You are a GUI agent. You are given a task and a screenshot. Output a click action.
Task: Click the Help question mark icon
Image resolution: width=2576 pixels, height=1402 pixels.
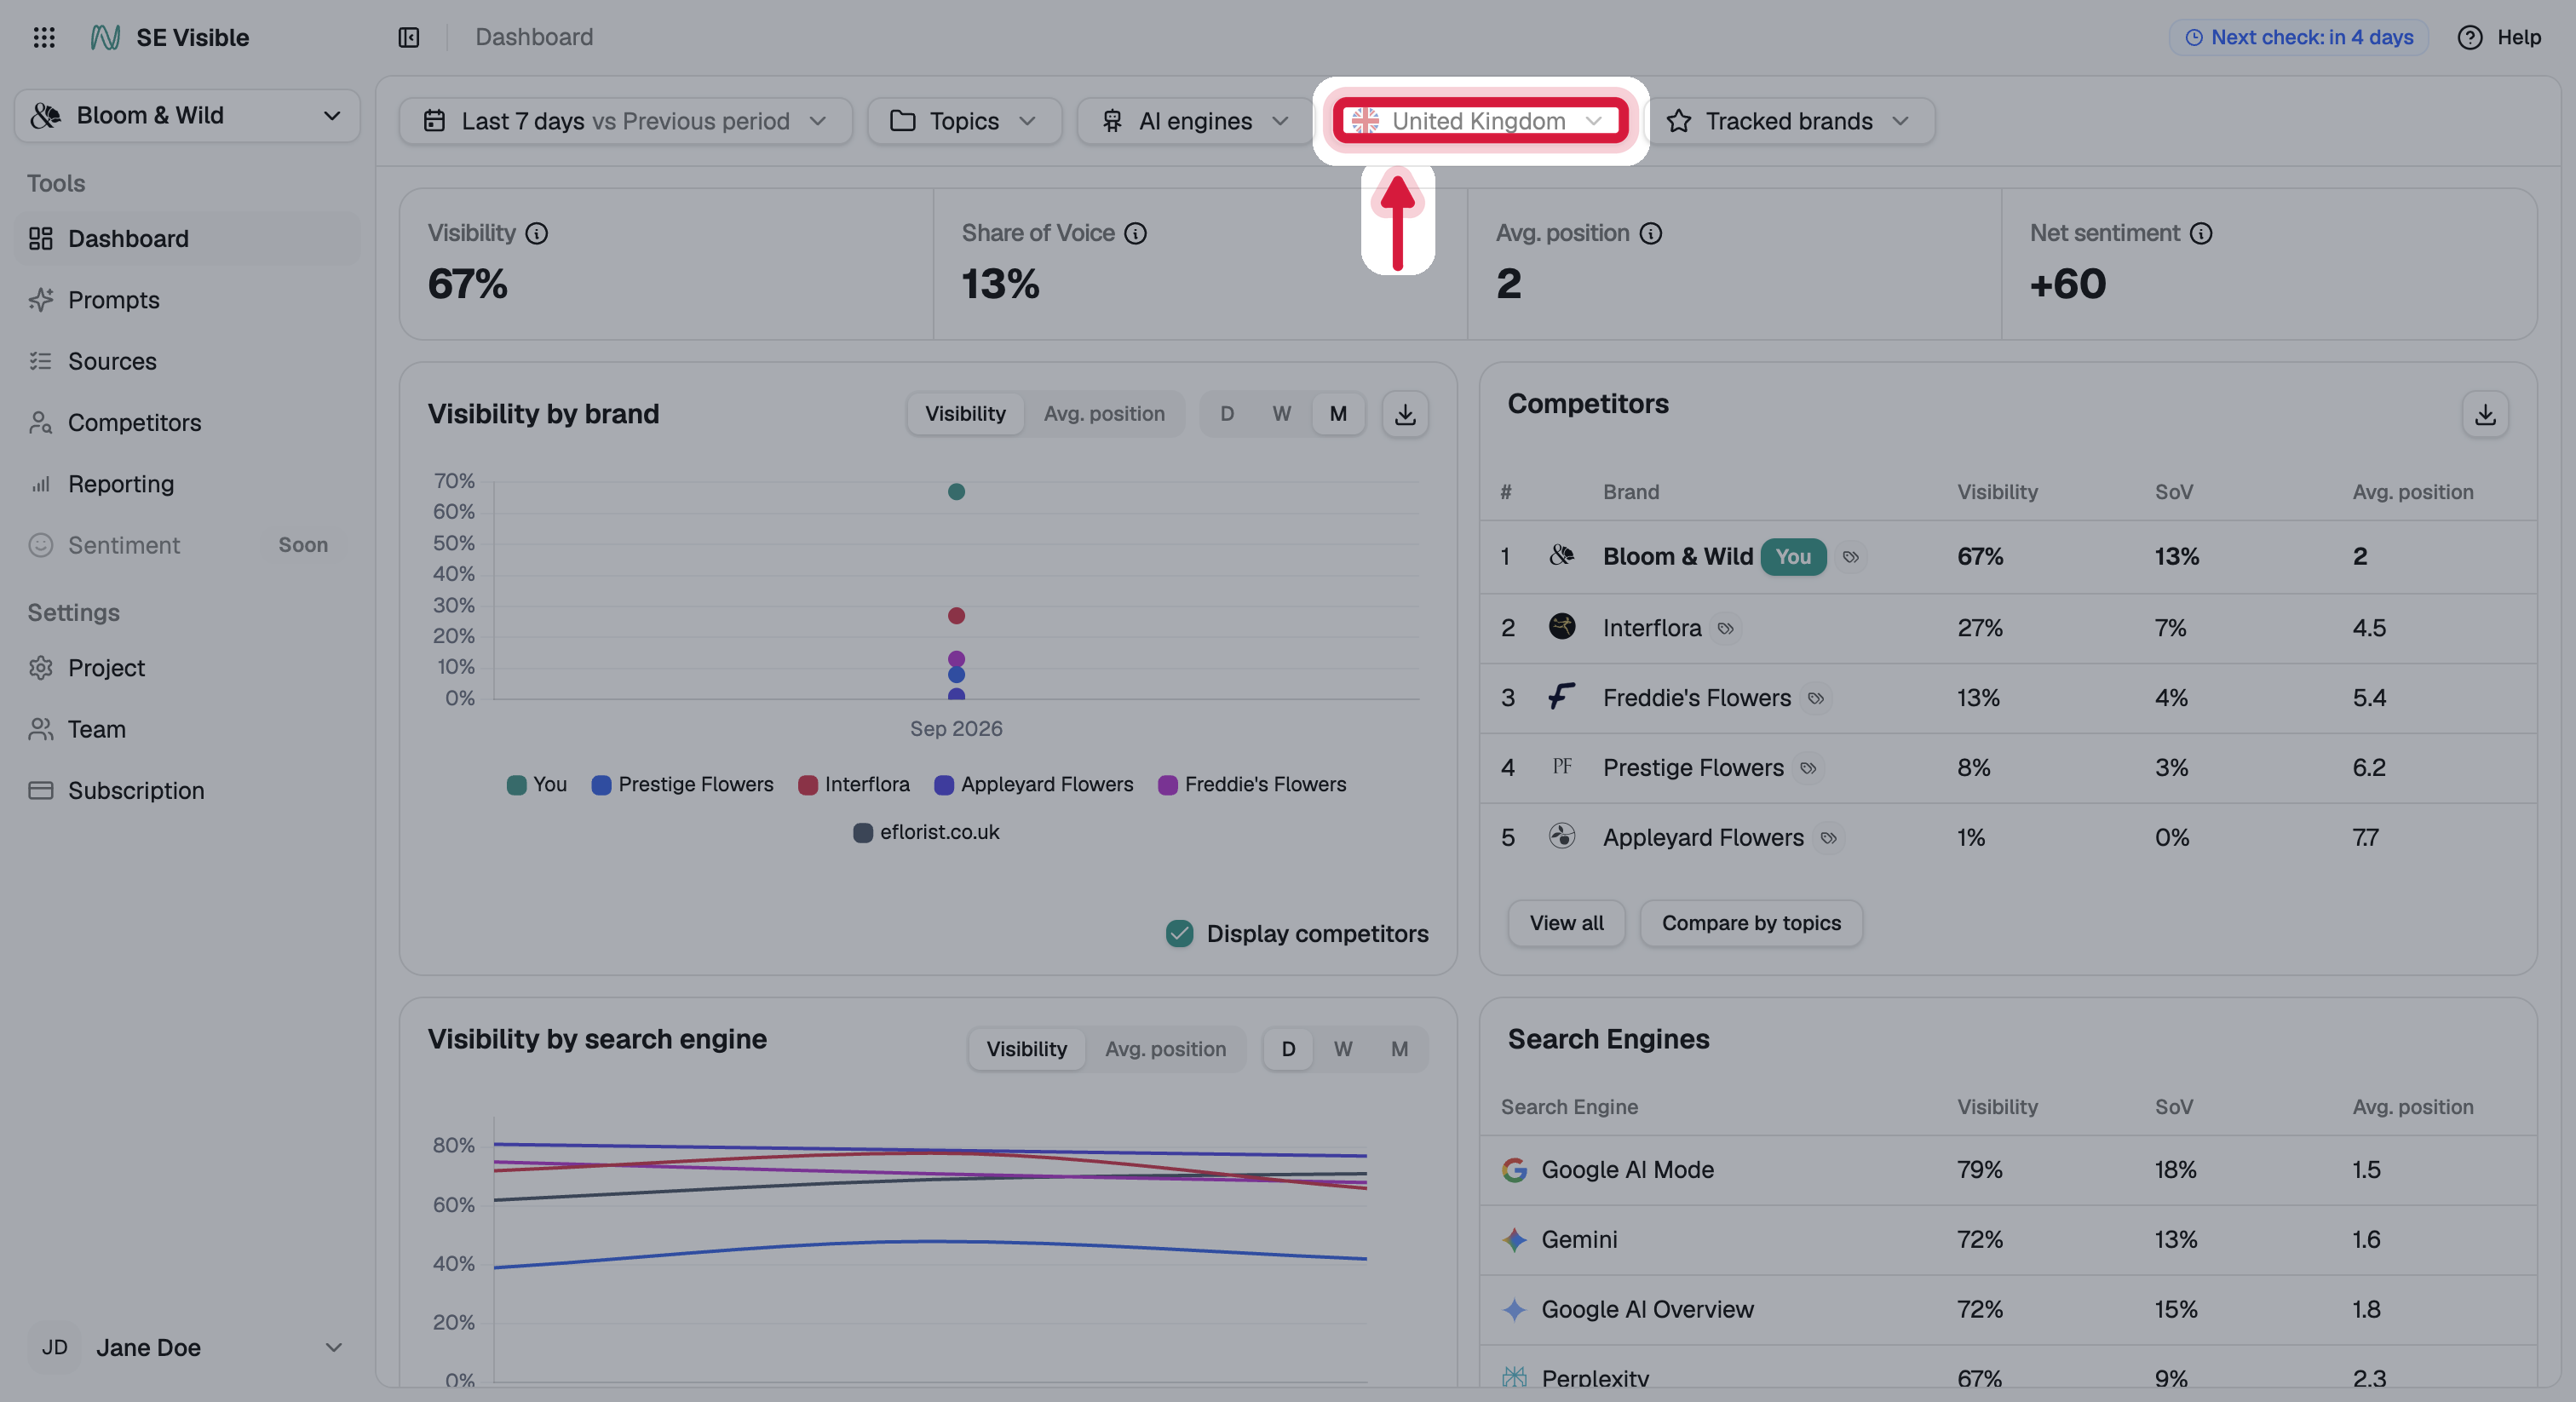pyautogui.click(x=2470, y=37)
